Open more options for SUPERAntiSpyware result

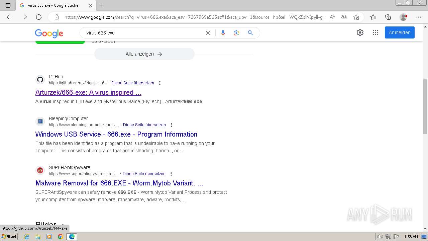click(x=171, y=174)
